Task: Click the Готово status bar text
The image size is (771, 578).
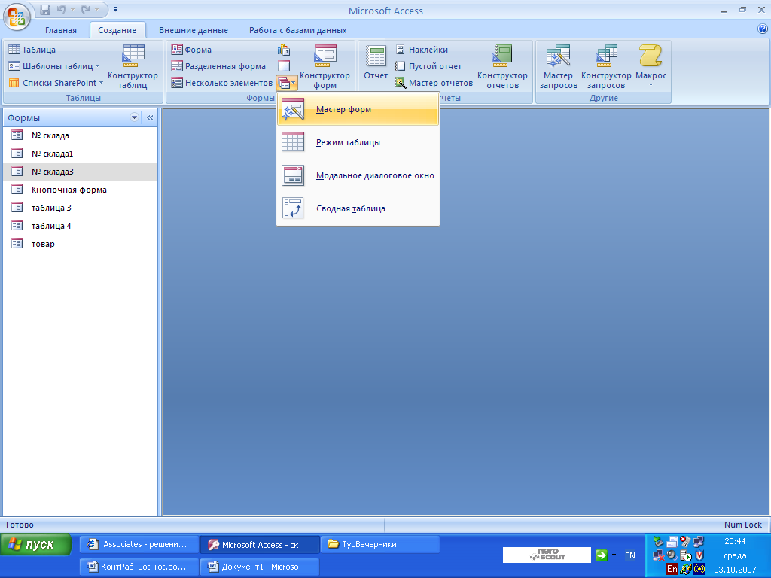Action: coord(20,525)
